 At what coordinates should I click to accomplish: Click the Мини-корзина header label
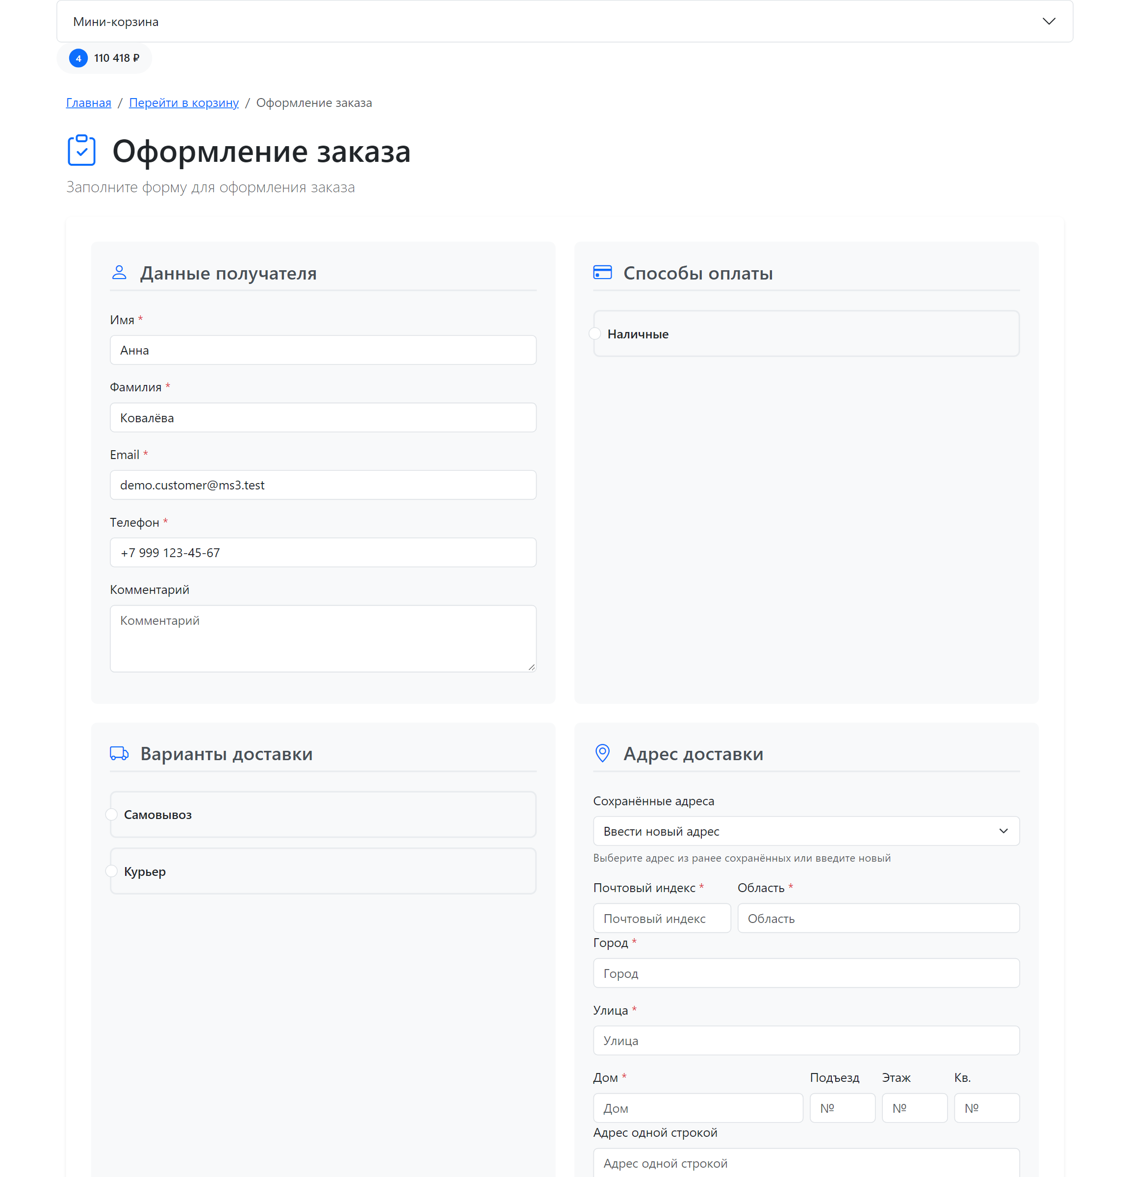[116, 22]
